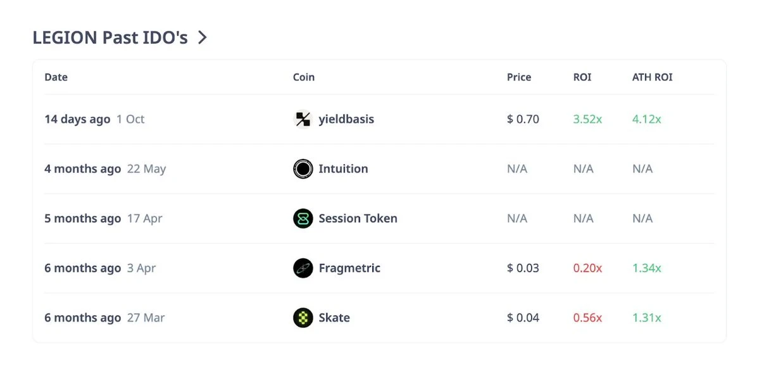Click the ROI column header
Image resolution: width=759 pixels, height=376 pixels.
[581, 77]
